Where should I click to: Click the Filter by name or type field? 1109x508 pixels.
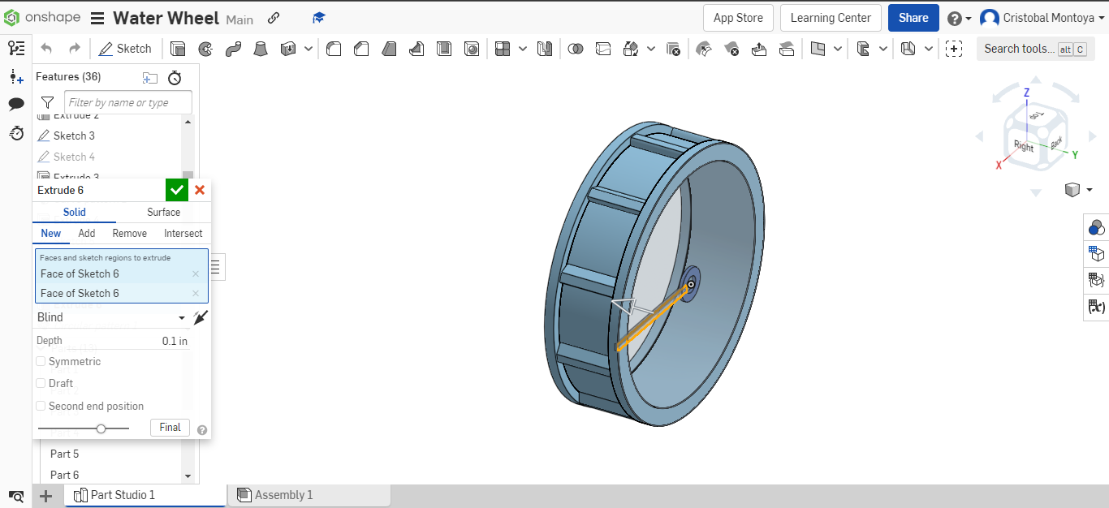127,102
